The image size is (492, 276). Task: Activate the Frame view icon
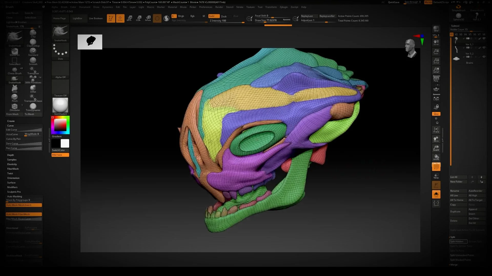pyautogui.click(x=436, y=130)
